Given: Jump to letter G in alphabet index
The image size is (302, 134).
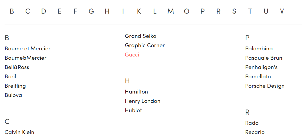Looking at the screenshot, I should pos(91,11).
